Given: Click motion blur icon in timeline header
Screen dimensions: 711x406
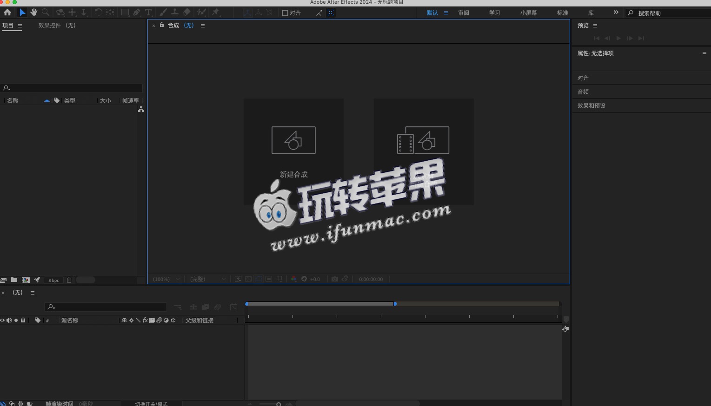Looking at the screenshot, I should (218, 307).
